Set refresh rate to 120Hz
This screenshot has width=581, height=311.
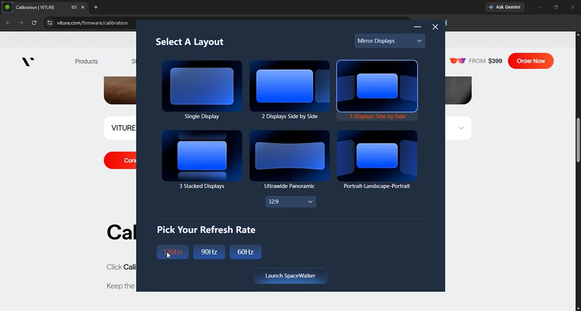173,252
